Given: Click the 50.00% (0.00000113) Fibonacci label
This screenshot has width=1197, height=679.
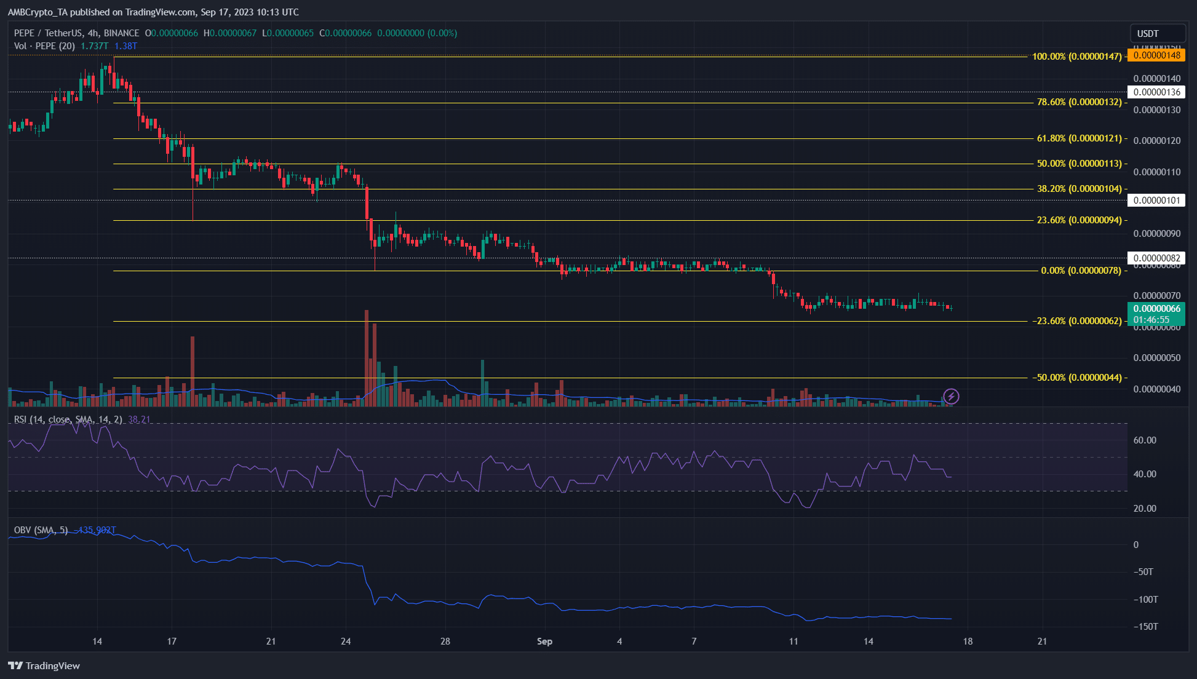Looking at the screenshot, I should coord(1079,164).
